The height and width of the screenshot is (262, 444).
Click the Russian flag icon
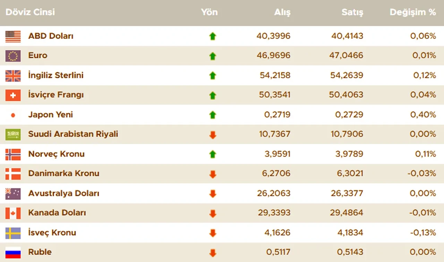[x=13, y=252]
